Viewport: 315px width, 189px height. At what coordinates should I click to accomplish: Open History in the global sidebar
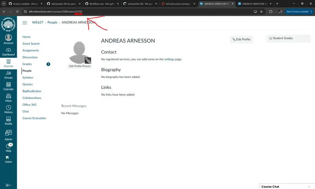click(x=8, y=109)
